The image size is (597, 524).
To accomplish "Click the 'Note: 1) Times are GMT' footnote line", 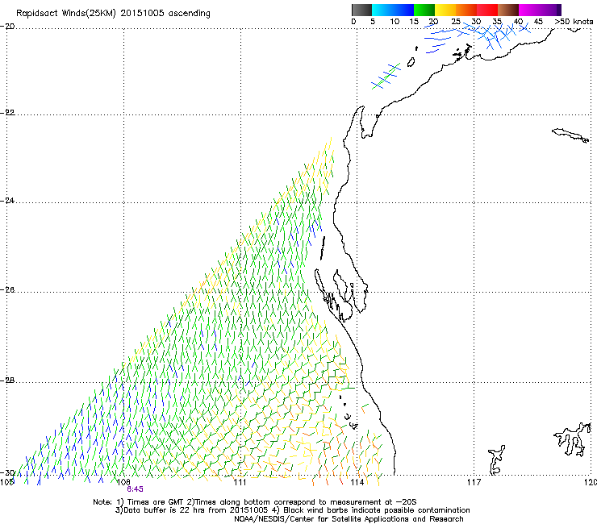I will tap(255, 502).
